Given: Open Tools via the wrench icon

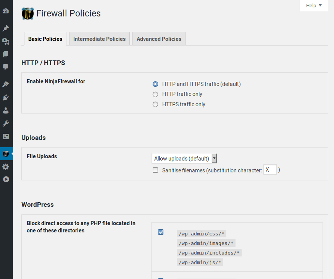Looking at the screenshot, I should pos(6,123).
